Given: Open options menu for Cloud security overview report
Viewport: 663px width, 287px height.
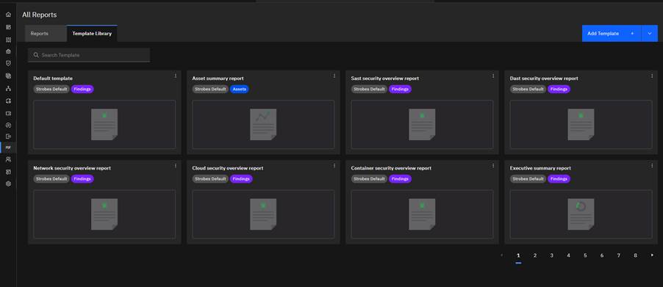Looking at the screenshot, I should (334, 166).
